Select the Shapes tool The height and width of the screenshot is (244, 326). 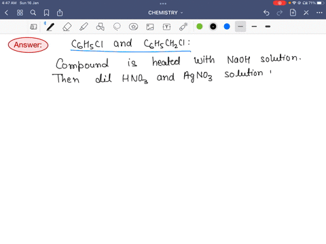(x=101, y=27)
